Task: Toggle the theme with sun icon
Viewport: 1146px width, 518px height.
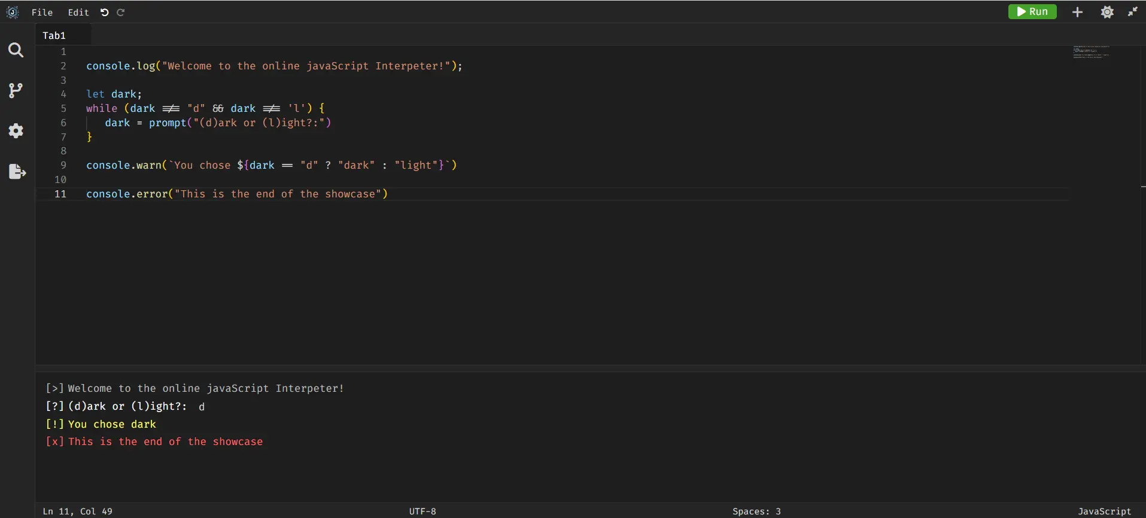Action: click(1107, 12)
